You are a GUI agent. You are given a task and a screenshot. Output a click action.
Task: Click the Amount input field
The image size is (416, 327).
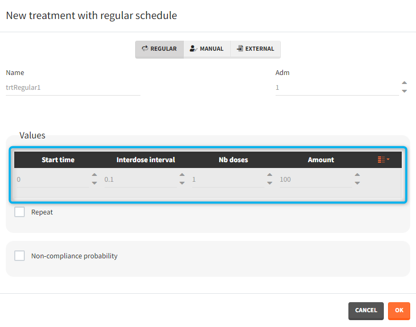point(315,180)
